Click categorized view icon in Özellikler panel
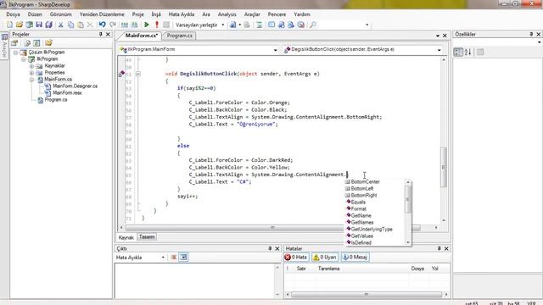The height and width of the screenshot is (305, 543). (x=458, y=53)
